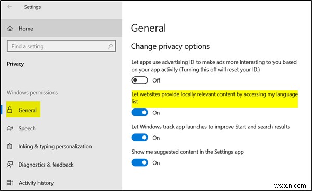Image resolution: width=312 pixels, height=191 pixels.
Task: Click the Inking & typing clipboard icon
Action: click(x=10, y=146)
